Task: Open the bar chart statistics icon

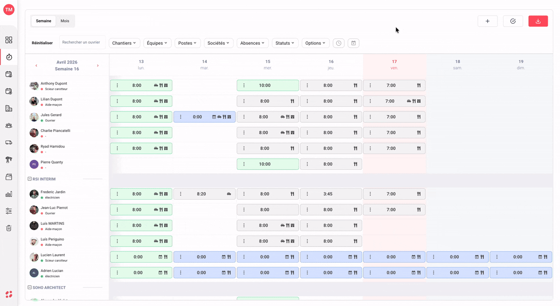Action: coord(8,194)
